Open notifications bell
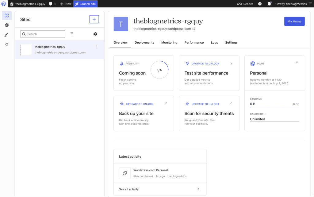 (269, 4)
